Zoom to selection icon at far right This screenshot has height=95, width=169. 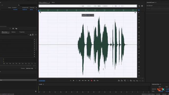coord(143,81)
